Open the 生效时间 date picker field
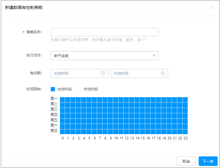The image size is (220, 168). tap(76, 73)
